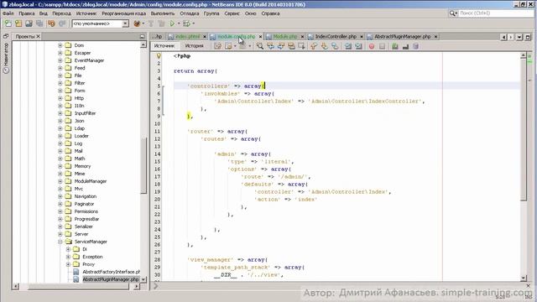Maximize the editor window button
This screenshot has width=537, height=302.
click(528, 37)
